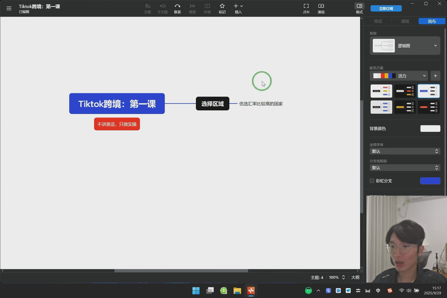Add a new color scheme with plus button
447x298 pixels.
point(435,76)
